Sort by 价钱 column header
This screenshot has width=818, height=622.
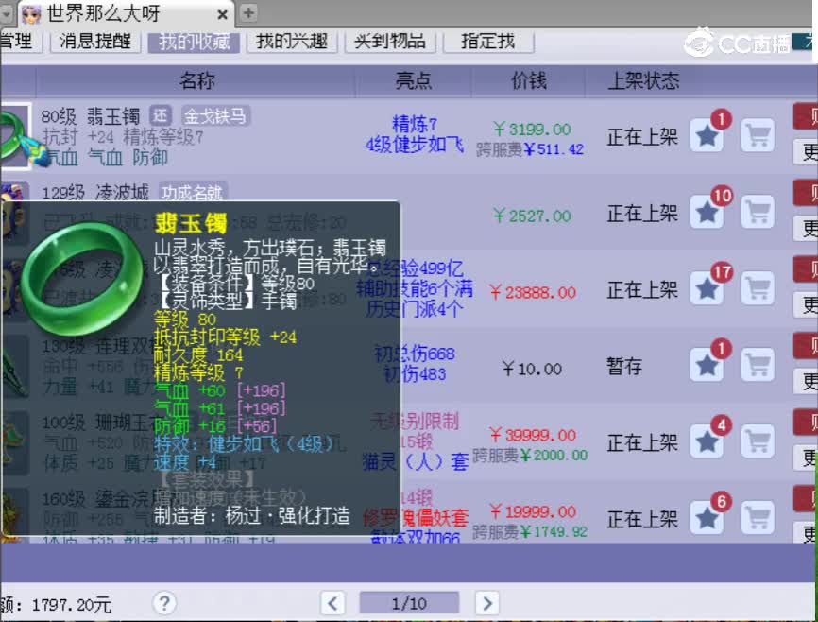pos(528,81)
